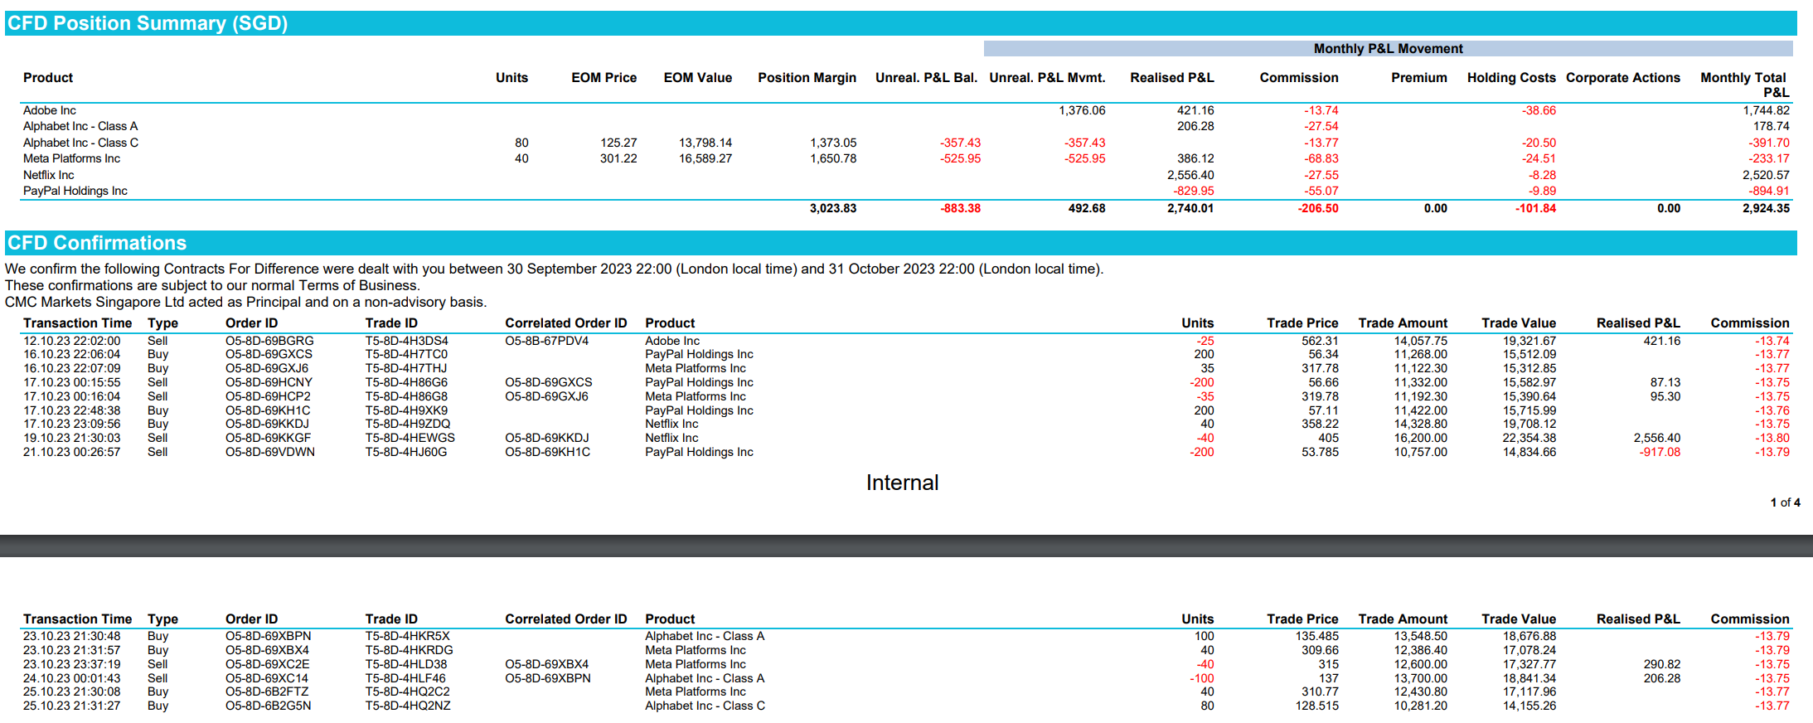The height and width of the screenshot is (723, 1813).
Task: Click the Monthly Total P&L header
Action: point(1744,85)
